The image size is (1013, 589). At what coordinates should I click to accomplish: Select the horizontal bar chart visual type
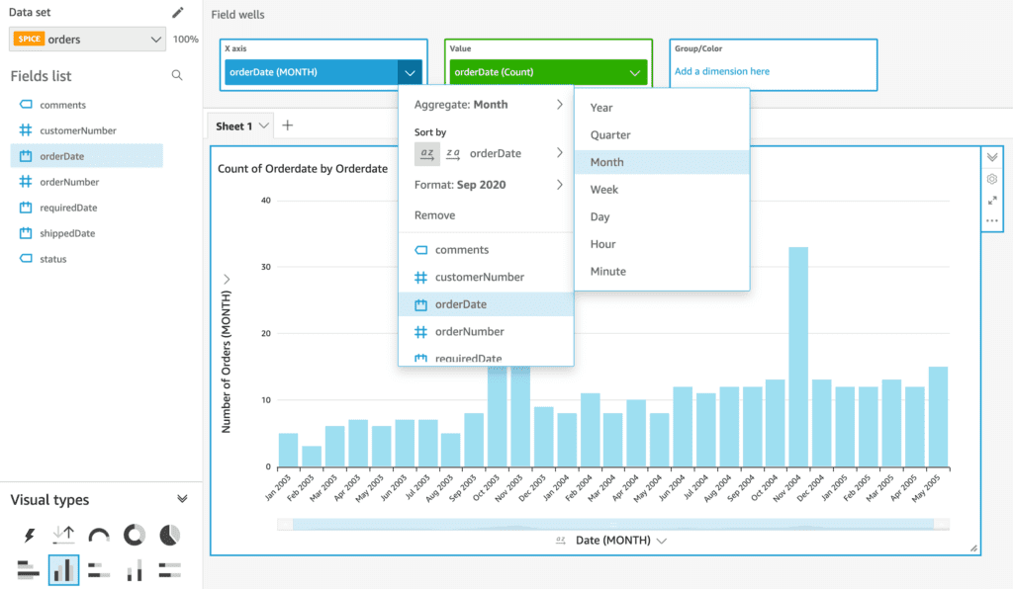click(x=28, y=570)
